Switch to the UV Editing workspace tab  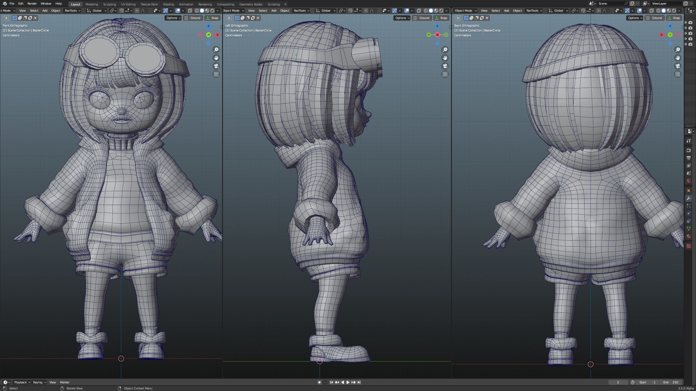pyautogui.click(x=128, y=4)
